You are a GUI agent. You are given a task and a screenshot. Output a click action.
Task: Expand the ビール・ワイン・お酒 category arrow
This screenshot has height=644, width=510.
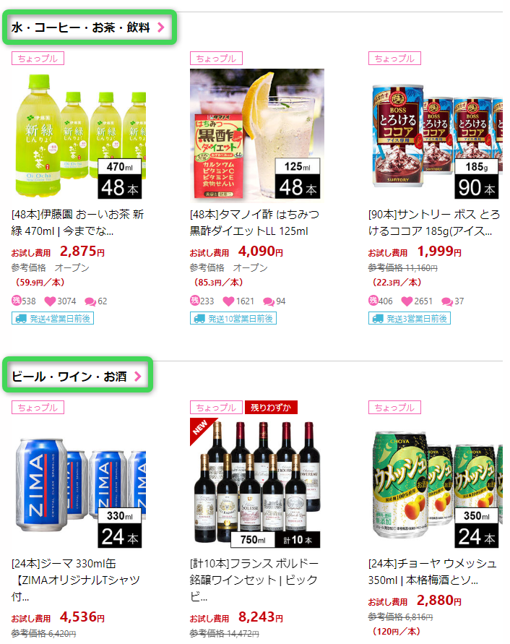point(137,377)
